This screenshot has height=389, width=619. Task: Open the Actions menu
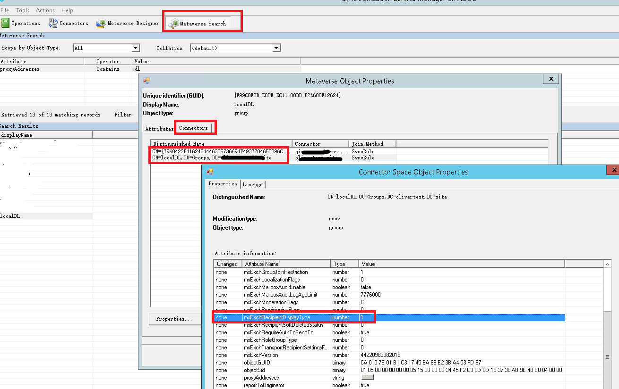click(45, 10)
